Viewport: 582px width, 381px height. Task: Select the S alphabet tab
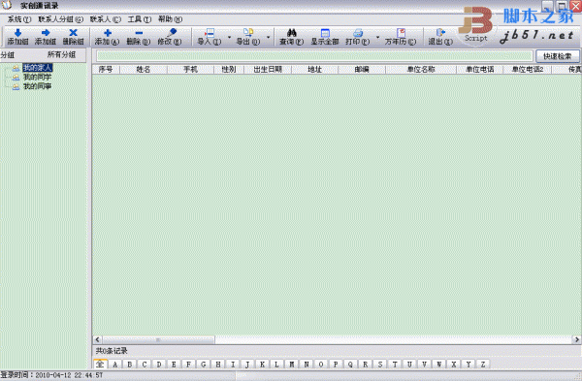(x=379, y=365)
